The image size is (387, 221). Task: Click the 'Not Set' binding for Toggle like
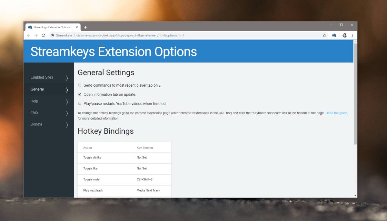(x=142, y=168)
